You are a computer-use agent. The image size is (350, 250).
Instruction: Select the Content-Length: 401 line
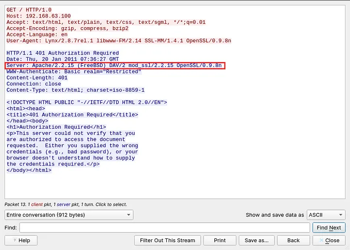37,78
